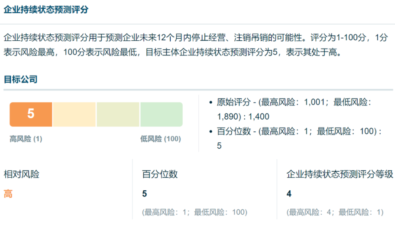The image size is (395, 225).
Task: Click the orange 高 relative risk value
Action: [8, 194]
